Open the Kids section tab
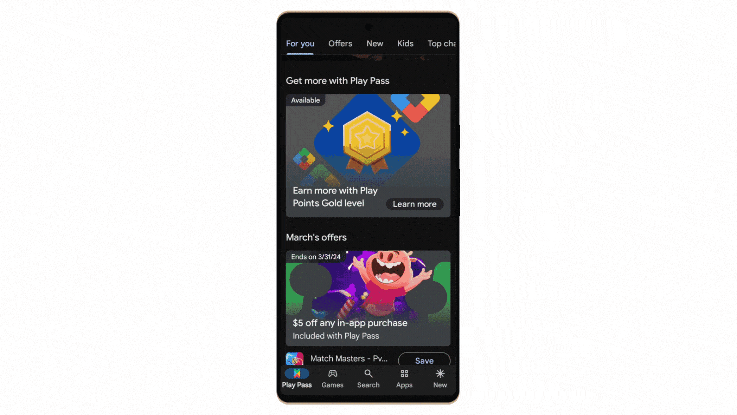Screen dimensions: 737x415 point(404,44)
